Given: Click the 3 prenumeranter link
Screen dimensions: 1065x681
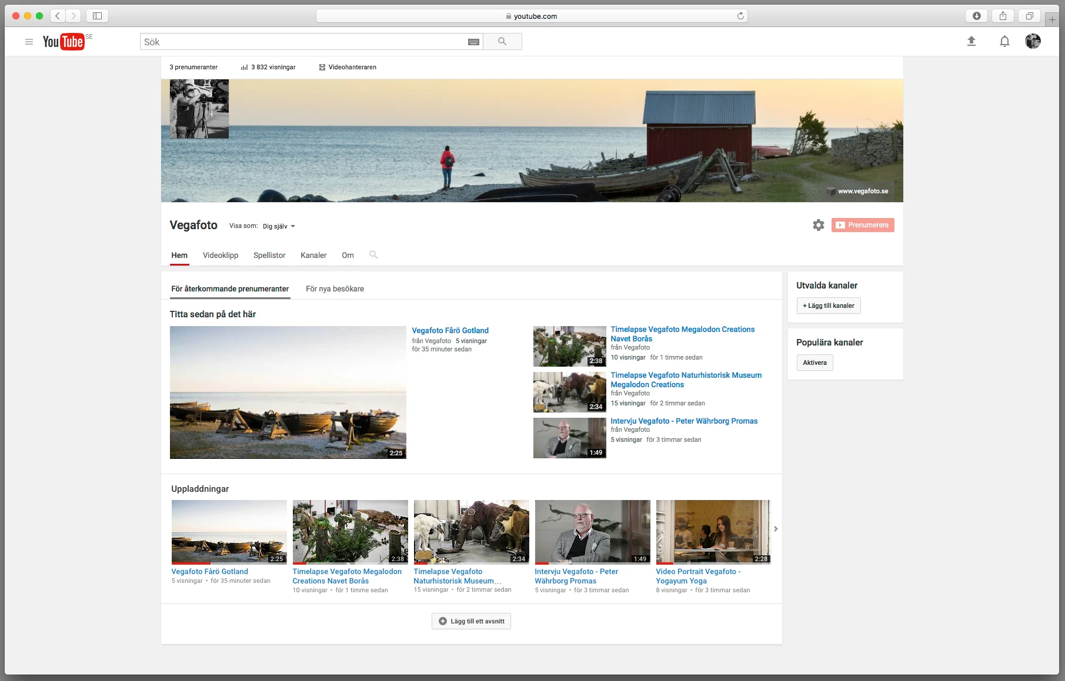Looking at the screenshot, I should (x=193, y=67).
